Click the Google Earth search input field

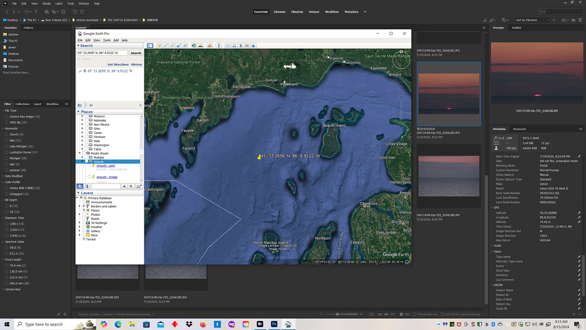pos(102,53)
